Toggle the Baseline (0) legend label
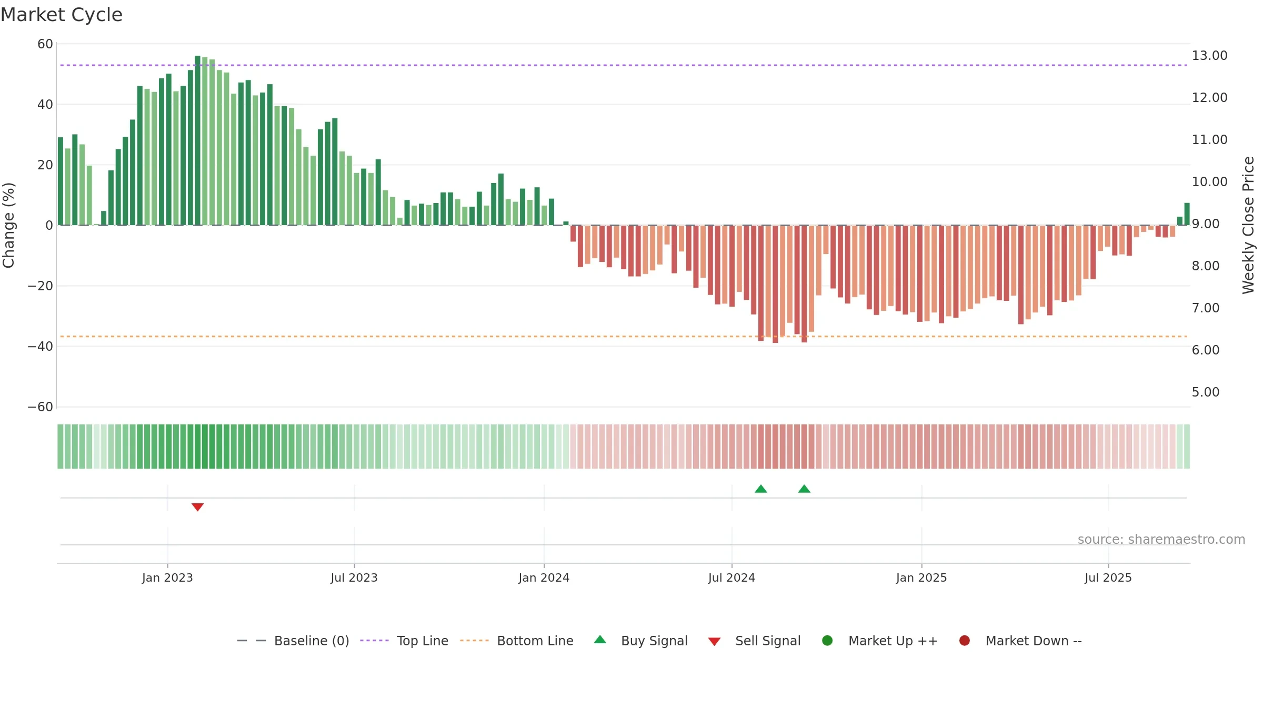The height and width of the screenshot is (710, 1263). pyautogui.click(x=312, y=641)
